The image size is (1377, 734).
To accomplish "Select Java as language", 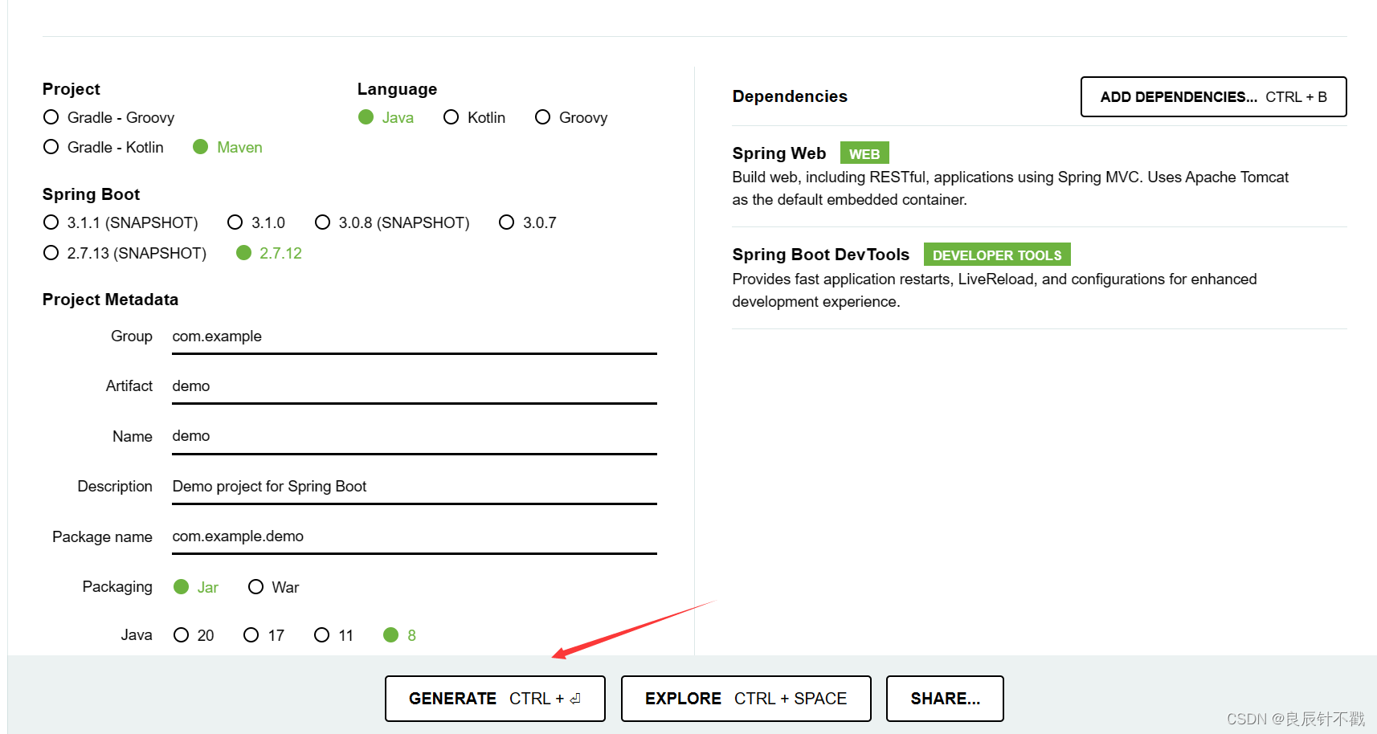I will coord(386,117).
